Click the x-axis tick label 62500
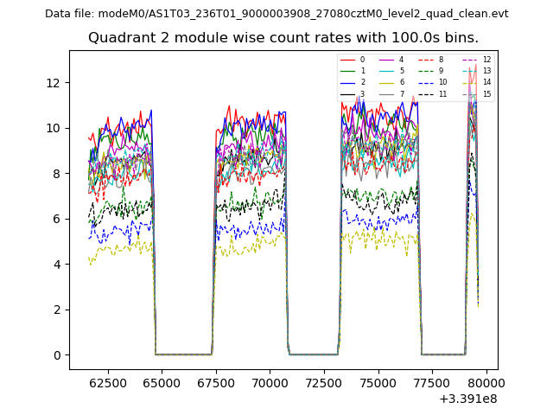The image size is (553, 415). [x=105, y=383]
